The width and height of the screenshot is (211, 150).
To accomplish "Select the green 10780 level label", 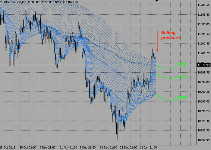I will [181, 97].
